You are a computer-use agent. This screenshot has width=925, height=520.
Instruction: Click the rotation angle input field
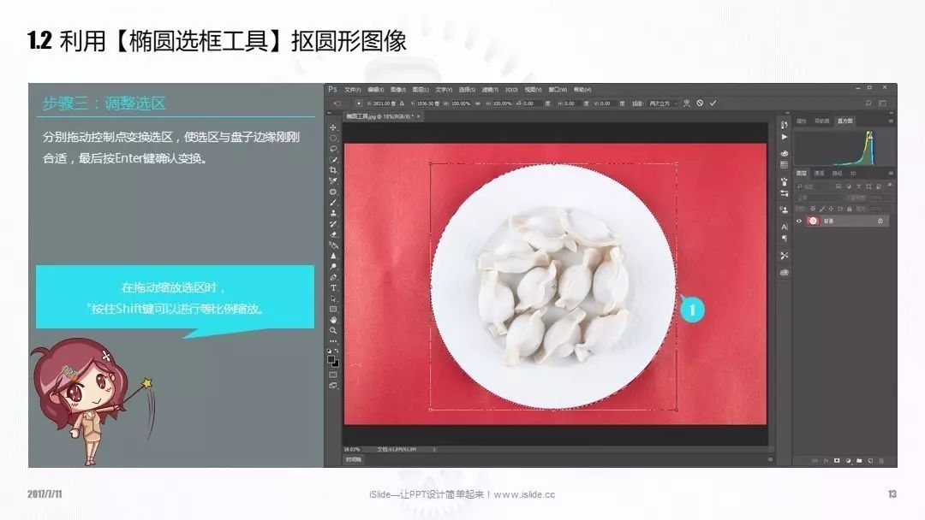click(x=532, y=103)
